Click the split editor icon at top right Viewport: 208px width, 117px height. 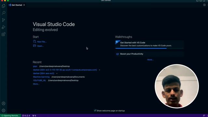[x=204, y=5]
